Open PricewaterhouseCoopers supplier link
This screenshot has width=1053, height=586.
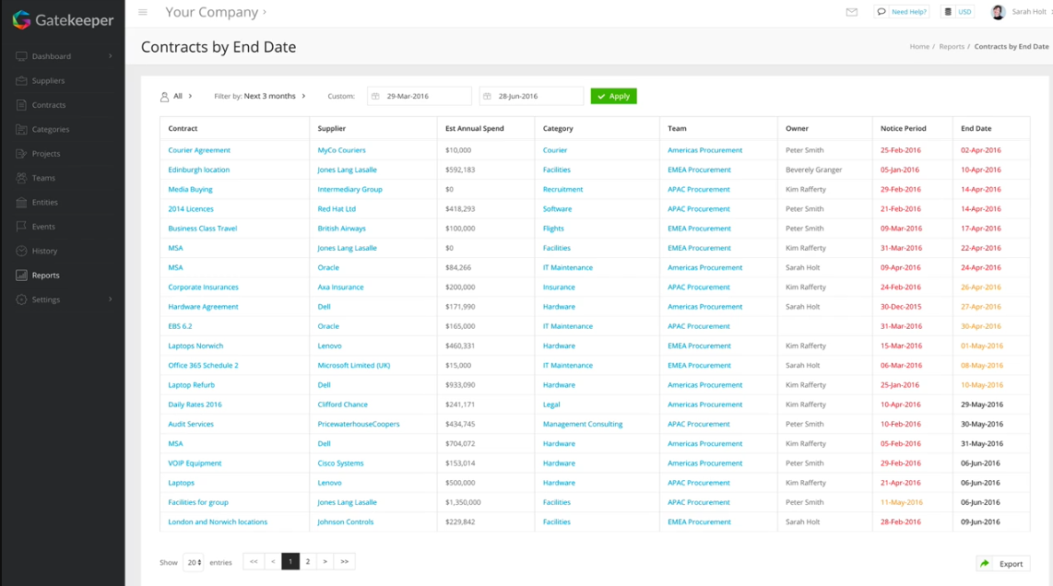[x=358, y=424]
